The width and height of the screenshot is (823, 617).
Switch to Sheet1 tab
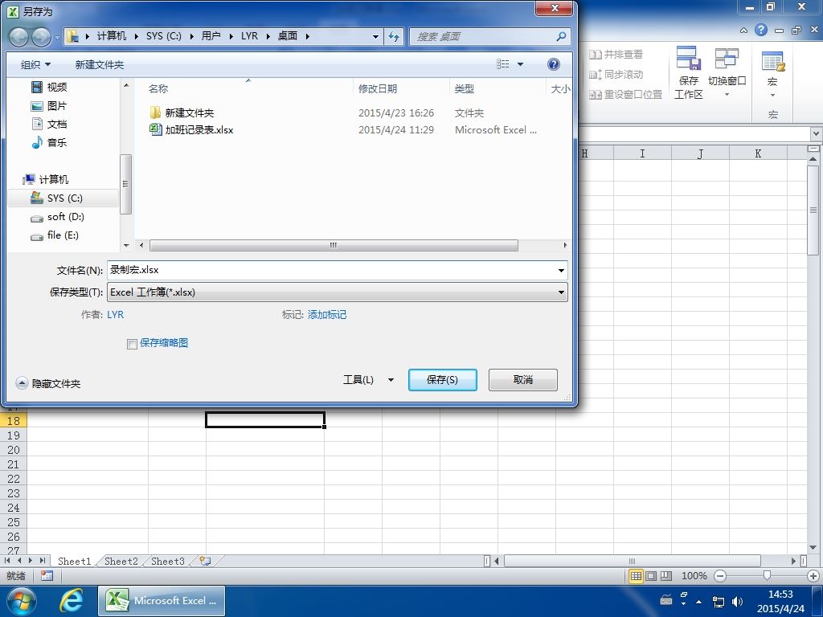coord(75,561)
